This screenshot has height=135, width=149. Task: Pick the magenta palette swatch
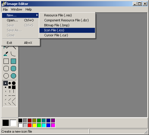53,125
